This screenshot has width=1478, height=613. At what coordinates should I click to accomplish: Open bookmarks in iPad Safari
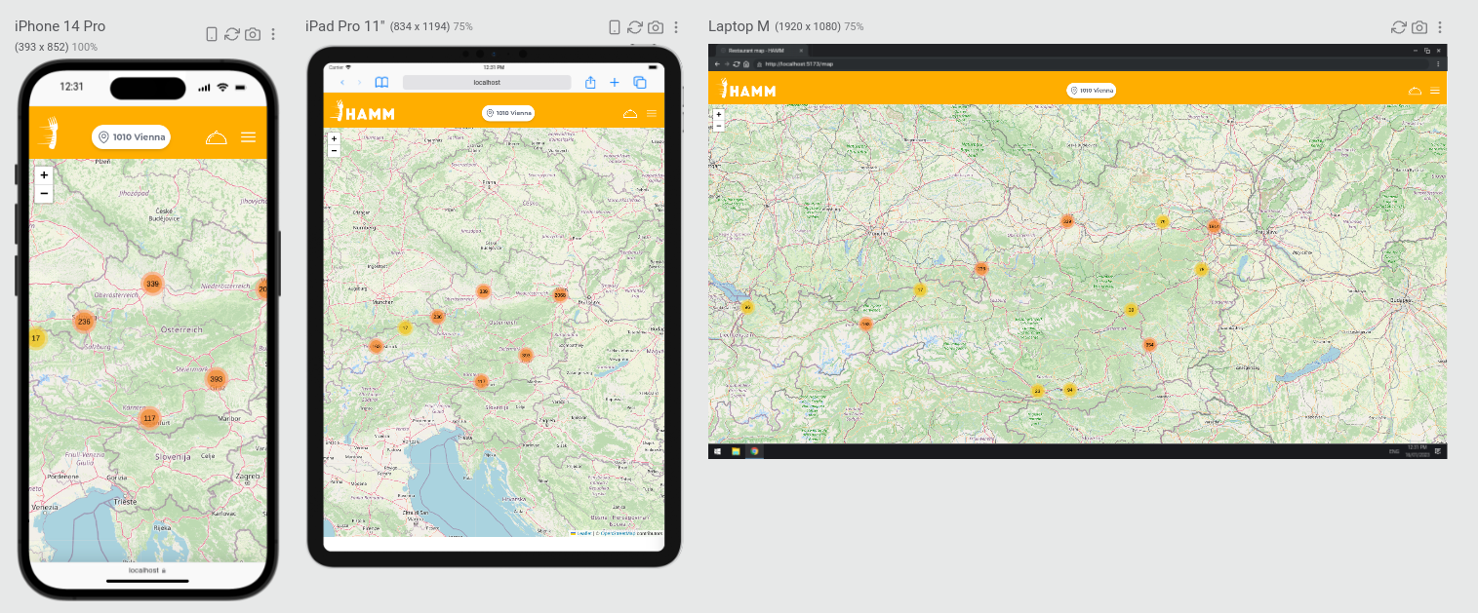[382, 83]
